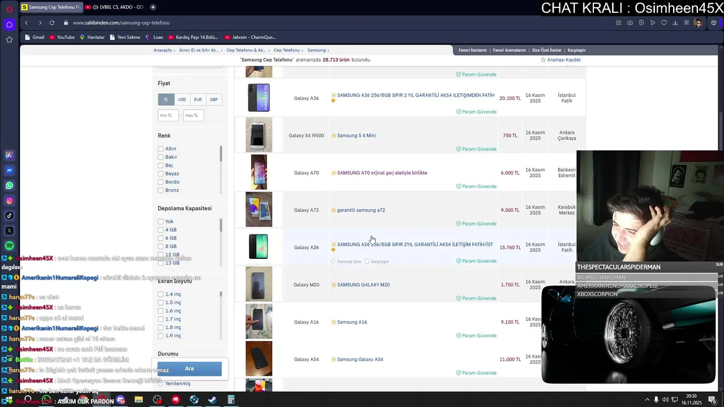724x407 pixels.
Task: Open YouTube bookmark
Action: [62, 37]
